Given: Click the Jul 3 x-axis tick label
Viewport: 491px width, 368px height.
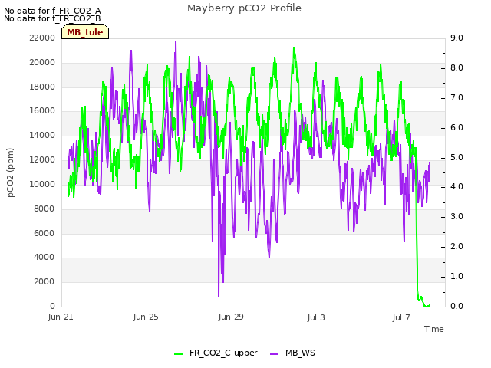Looking at the screenshot, I should coord(316,317).
